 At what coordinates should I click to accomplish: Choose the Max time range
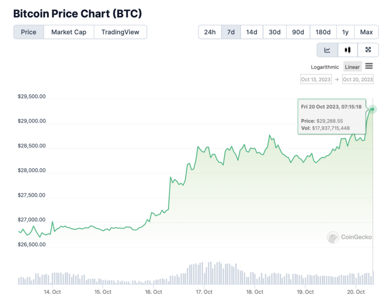[x=367, y=32]
